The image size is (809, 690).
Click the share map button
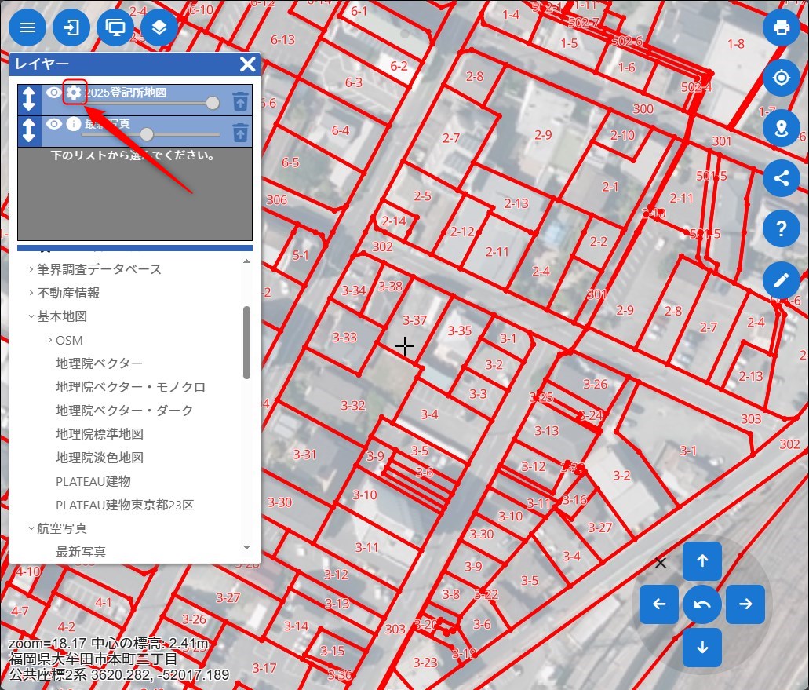(x=781, y=178)
